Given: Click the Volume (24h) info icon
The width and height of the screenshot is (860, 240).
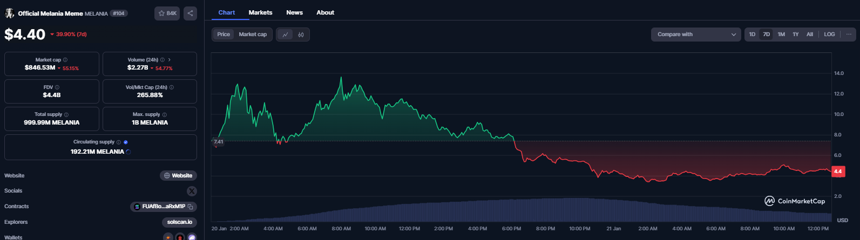Looking at the screenshot, I should [x=162, y=60].
